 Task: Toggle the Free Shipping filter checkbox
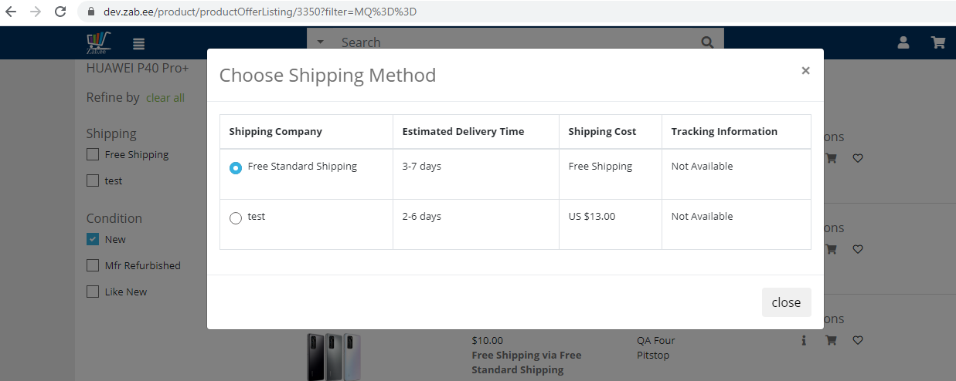93,154
